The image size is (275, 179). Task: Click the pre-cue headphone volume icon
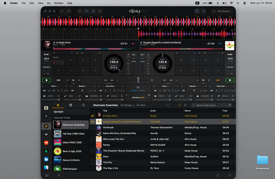62,11
